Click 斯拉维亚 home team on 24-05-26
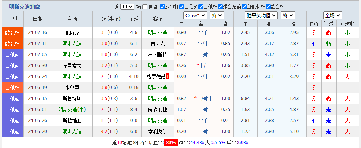Viewport: 361px width, 148px height. (72, 121)
